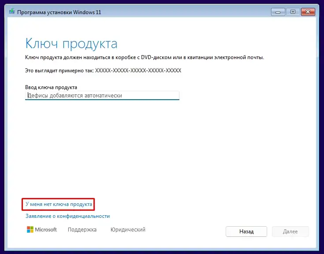Minimize the Windows 11 setup window
Screen dimensions: 324x254
278,12
